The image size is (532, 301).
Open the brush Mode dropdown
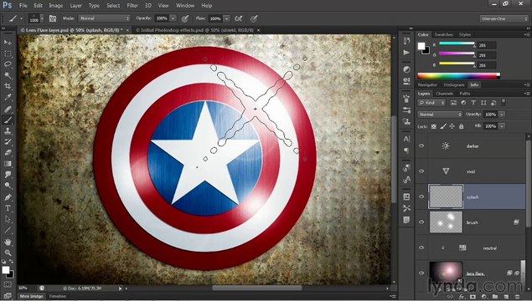point(105,18)
